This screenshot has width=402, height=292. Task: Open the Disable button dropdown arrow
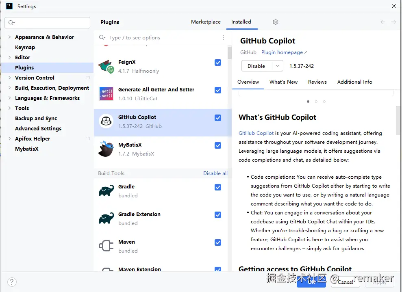pyautogui.click(x=278, y=66)
